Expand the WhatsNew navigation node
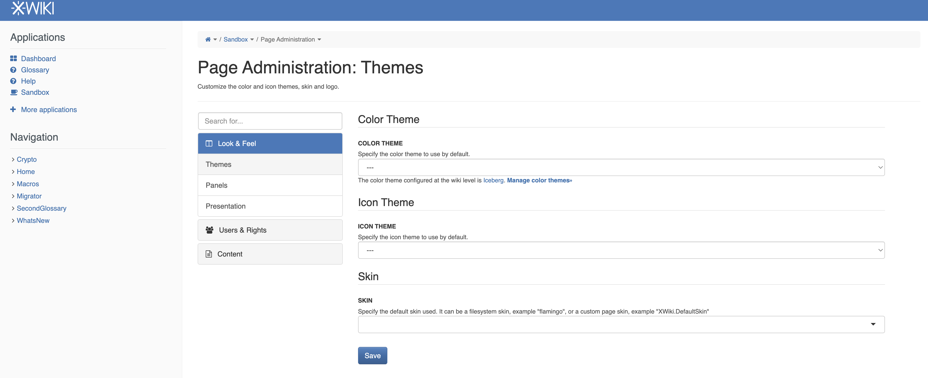 pos(13,220)
